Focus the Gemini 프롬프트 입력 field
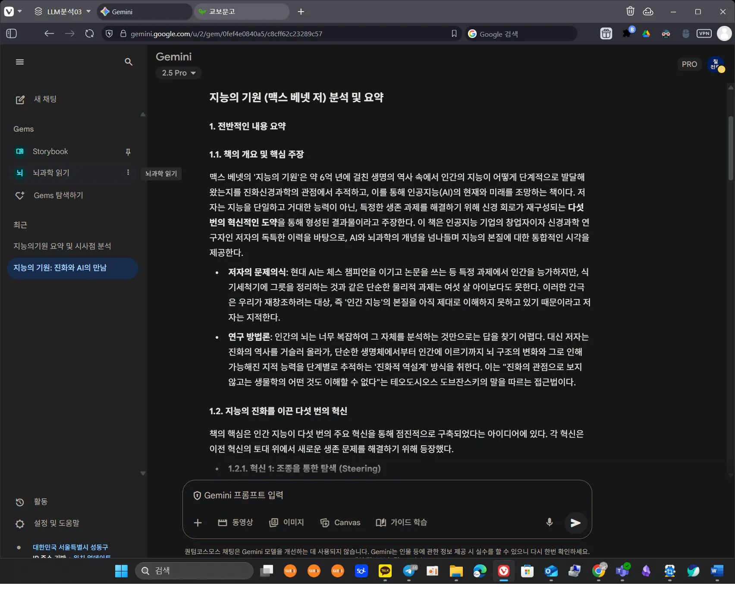This screenshot has width=735, height=592. (x=386, y=495)
